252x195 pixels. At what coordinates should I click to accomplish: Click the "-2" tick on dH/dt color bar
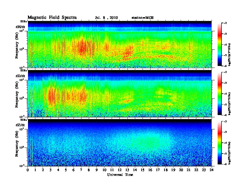226,23
